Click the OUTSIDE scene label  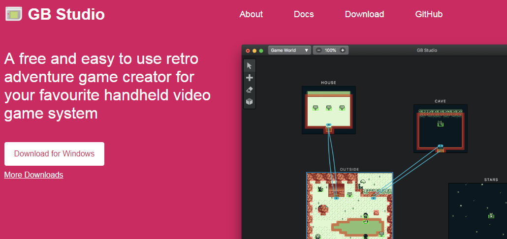pos(349,169)
